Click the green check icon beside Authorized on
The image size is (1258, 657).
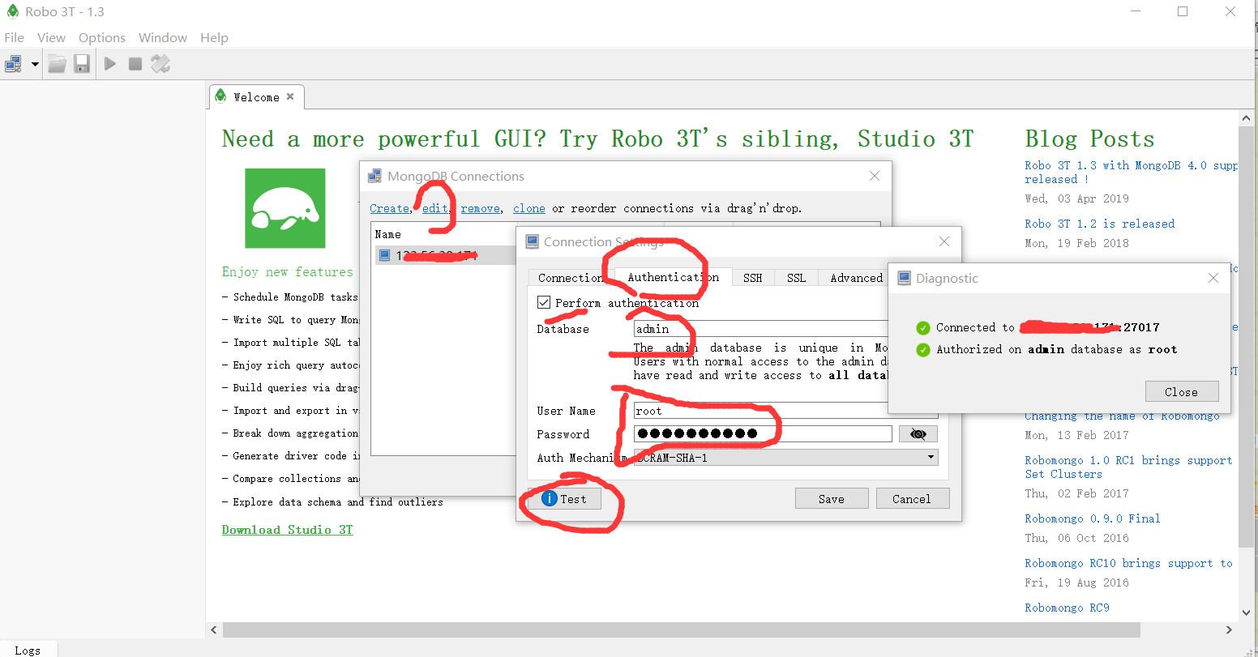(922, 350)
